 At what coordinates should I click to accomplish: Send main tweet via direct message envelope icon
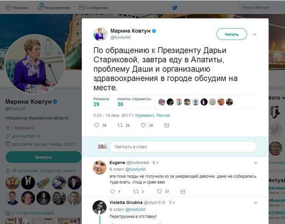click(167, 125)
